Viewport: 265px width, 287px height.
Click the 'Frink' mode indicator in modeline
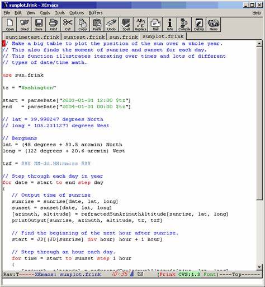pyautogui.click(x=167, y=274)
